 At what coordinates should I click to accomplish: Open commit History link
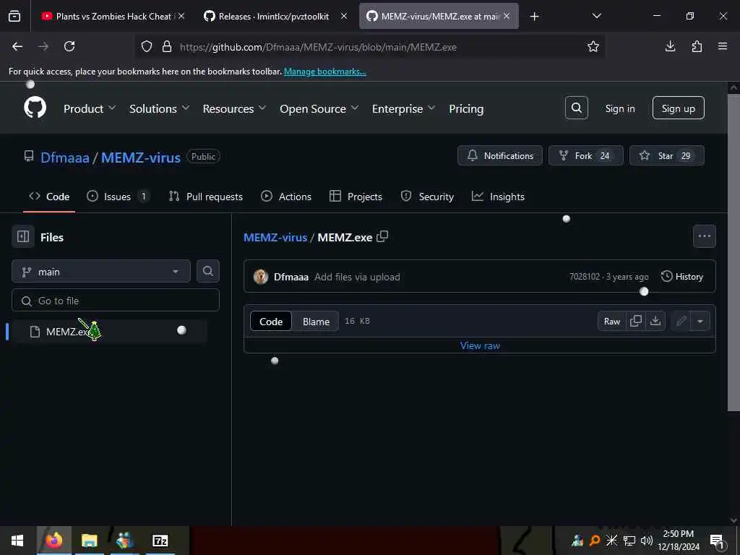(682, 276)
